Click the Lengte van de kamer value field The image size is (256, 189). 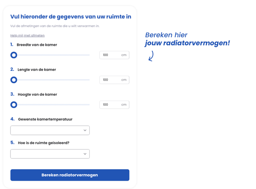point(114,80)
